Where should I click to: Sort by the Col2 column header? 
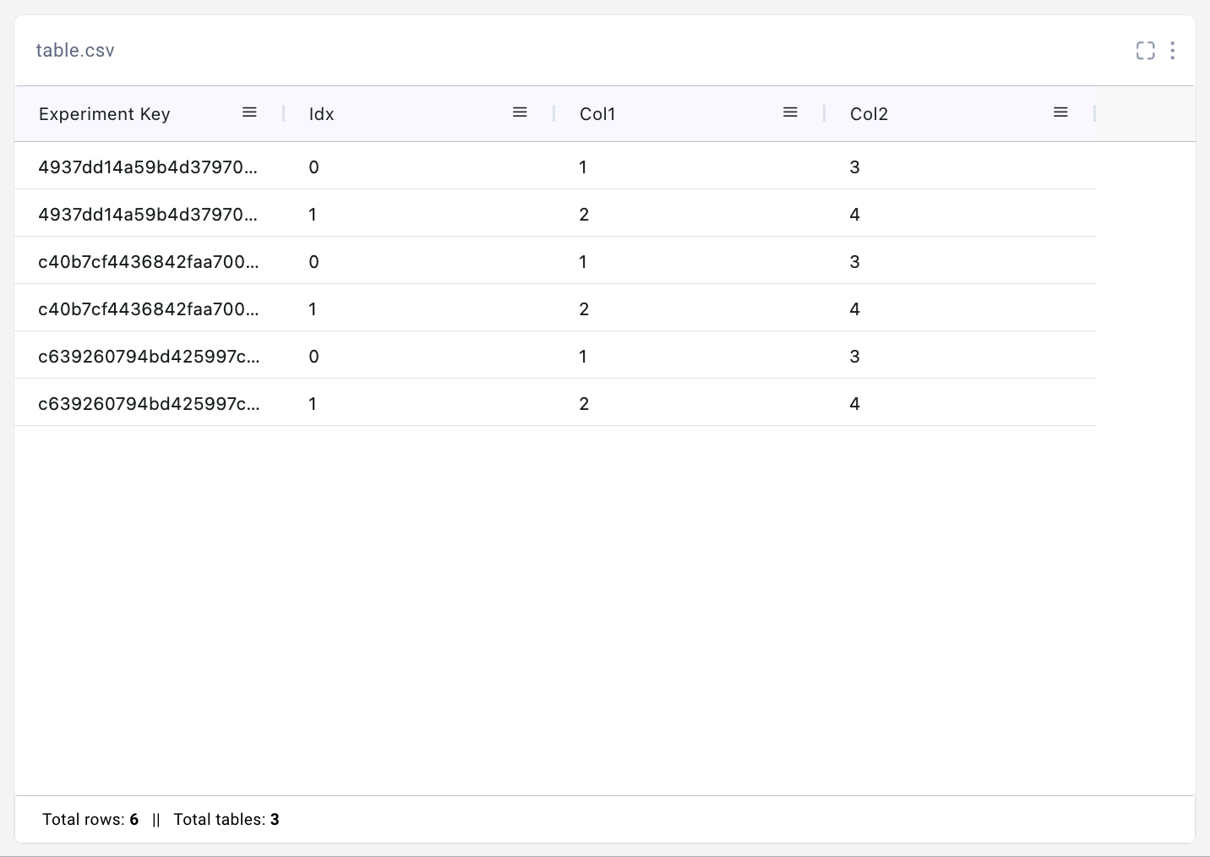(869, 113)
